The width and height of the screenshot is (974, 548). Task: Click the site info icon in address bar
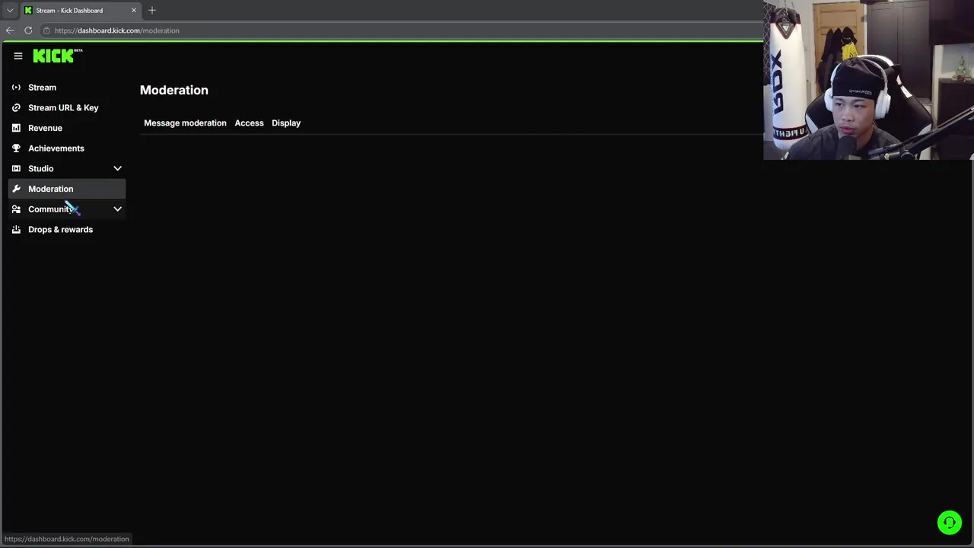[46, 30]
